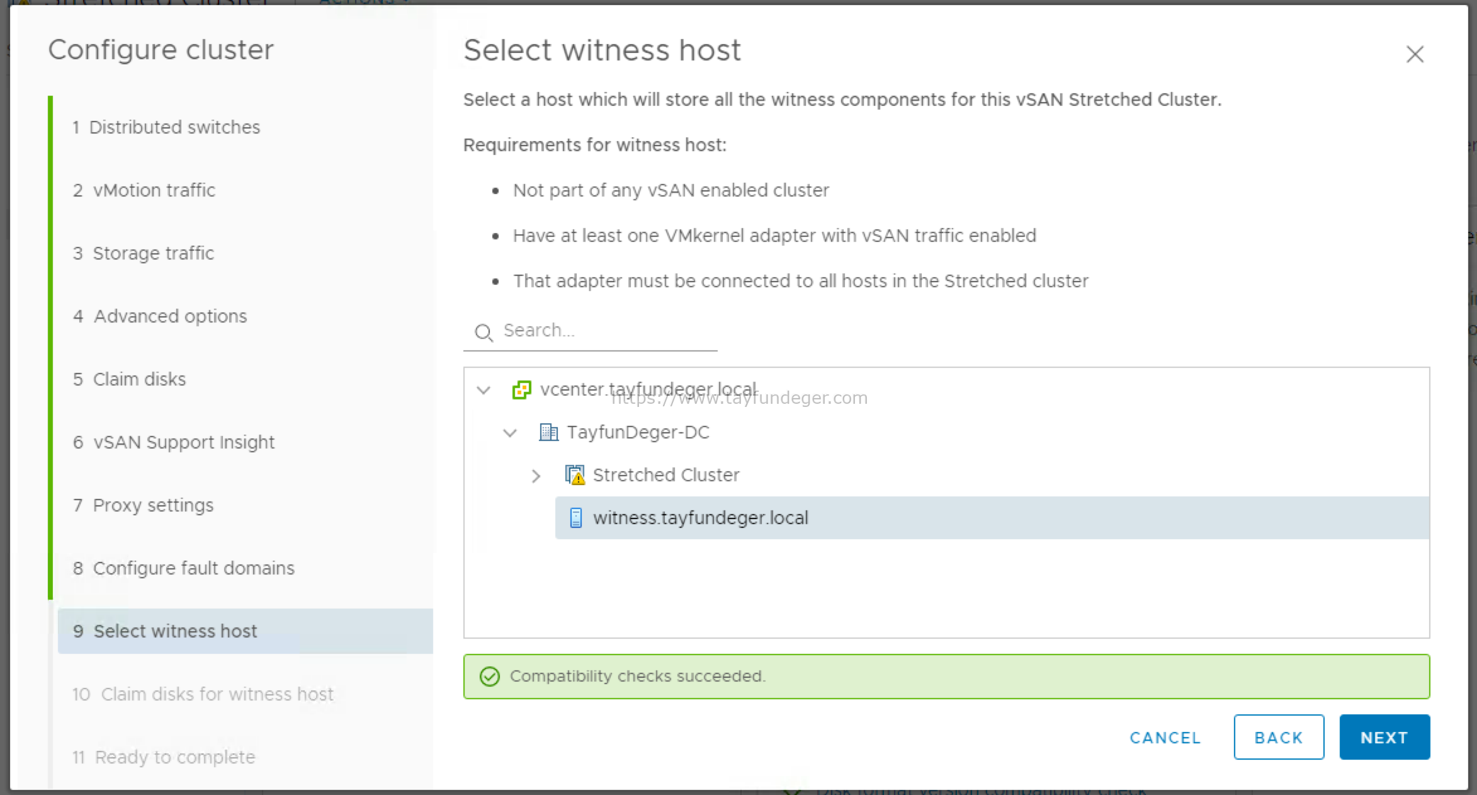This screenshot has height=795, width=1477.
Task: Collapse the TayfunDeger-DC datacenter node
Action: point(510,433)
